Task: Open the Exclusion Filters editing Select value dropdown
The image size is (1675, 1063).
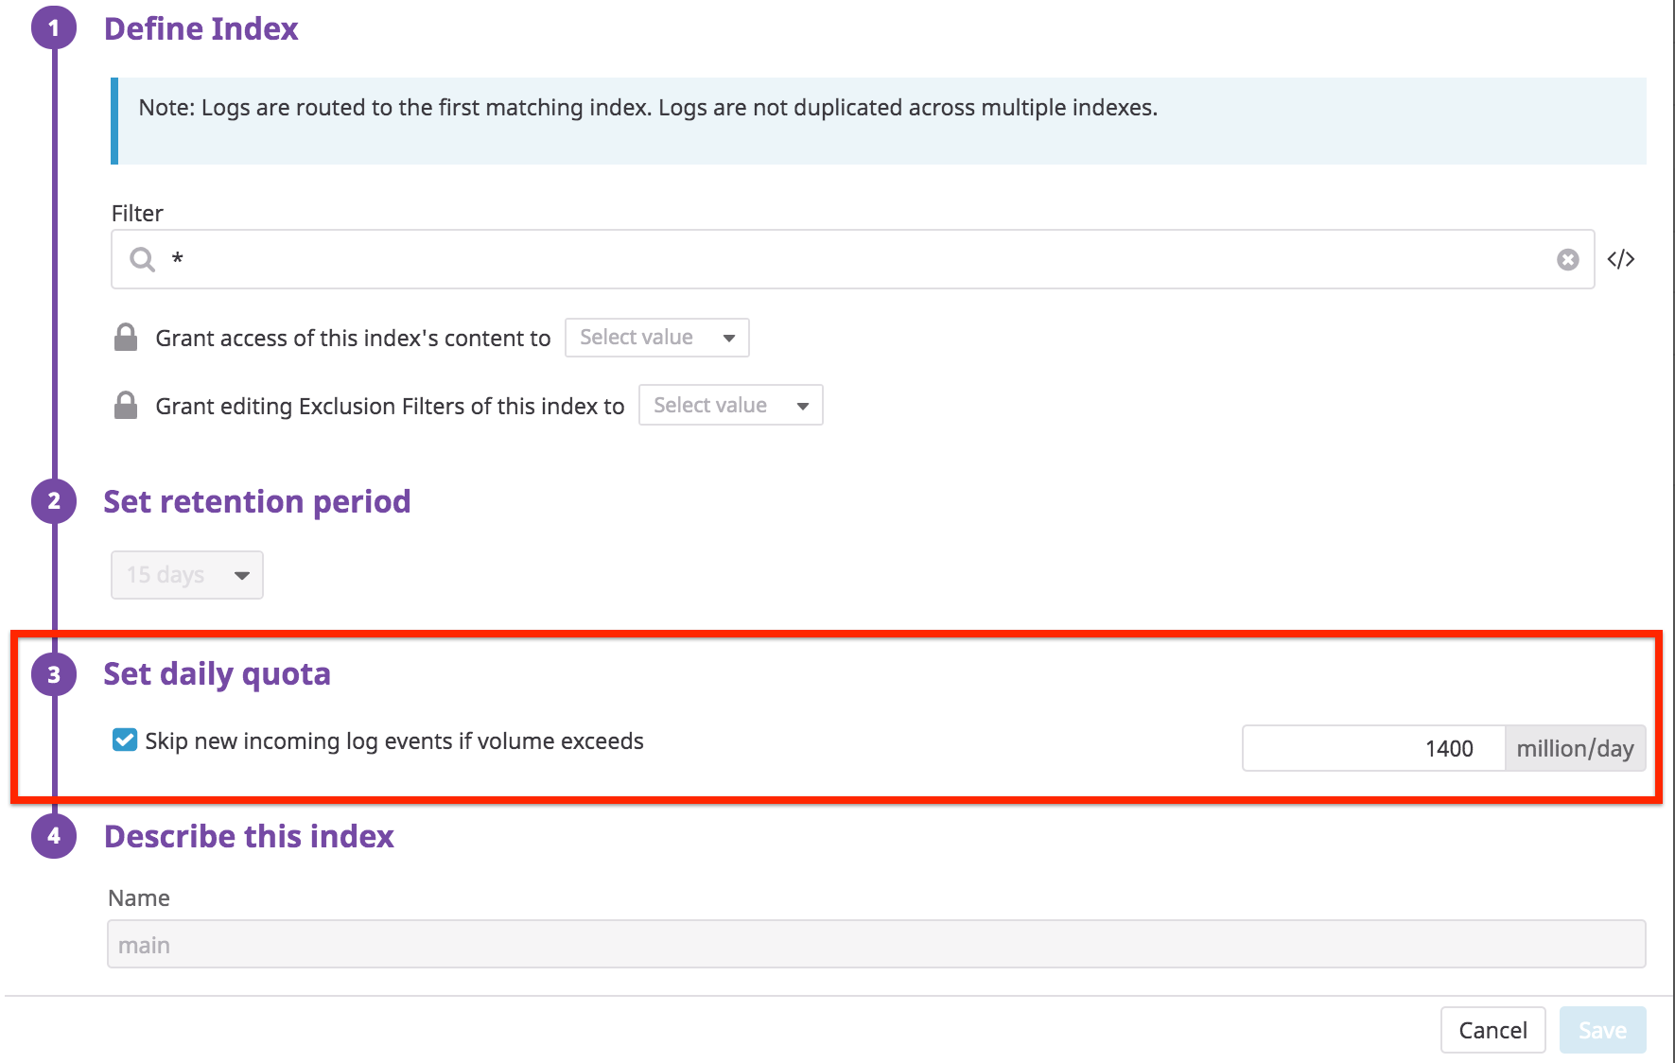Action: click(730, 406)
